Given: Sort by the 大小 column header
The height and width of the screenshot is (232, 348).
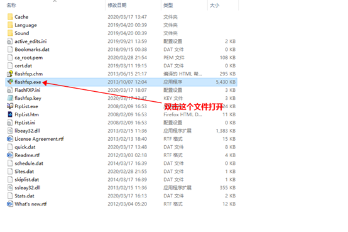Looking at the screenshot, I should pyautogui.click(x=215, y=5).
